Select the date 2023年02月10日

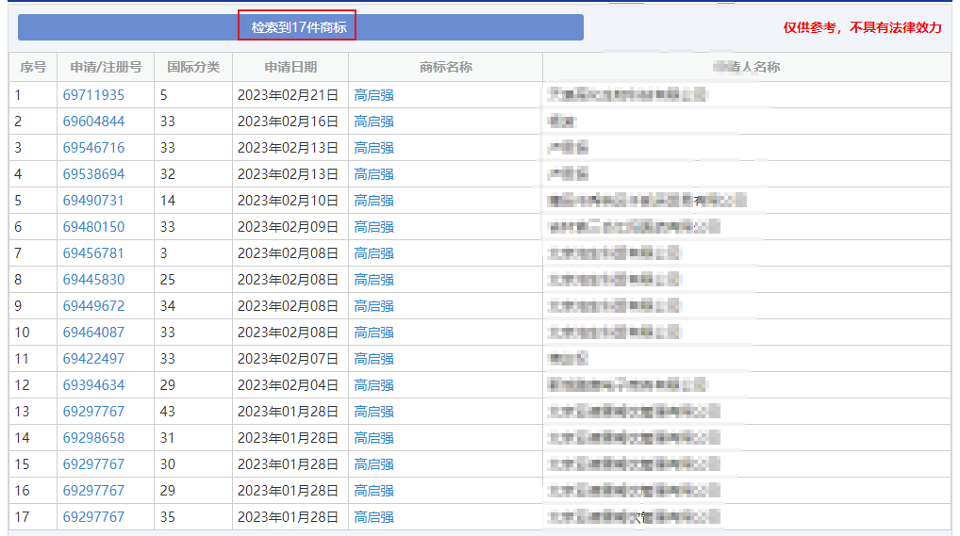tap(288, 200)
